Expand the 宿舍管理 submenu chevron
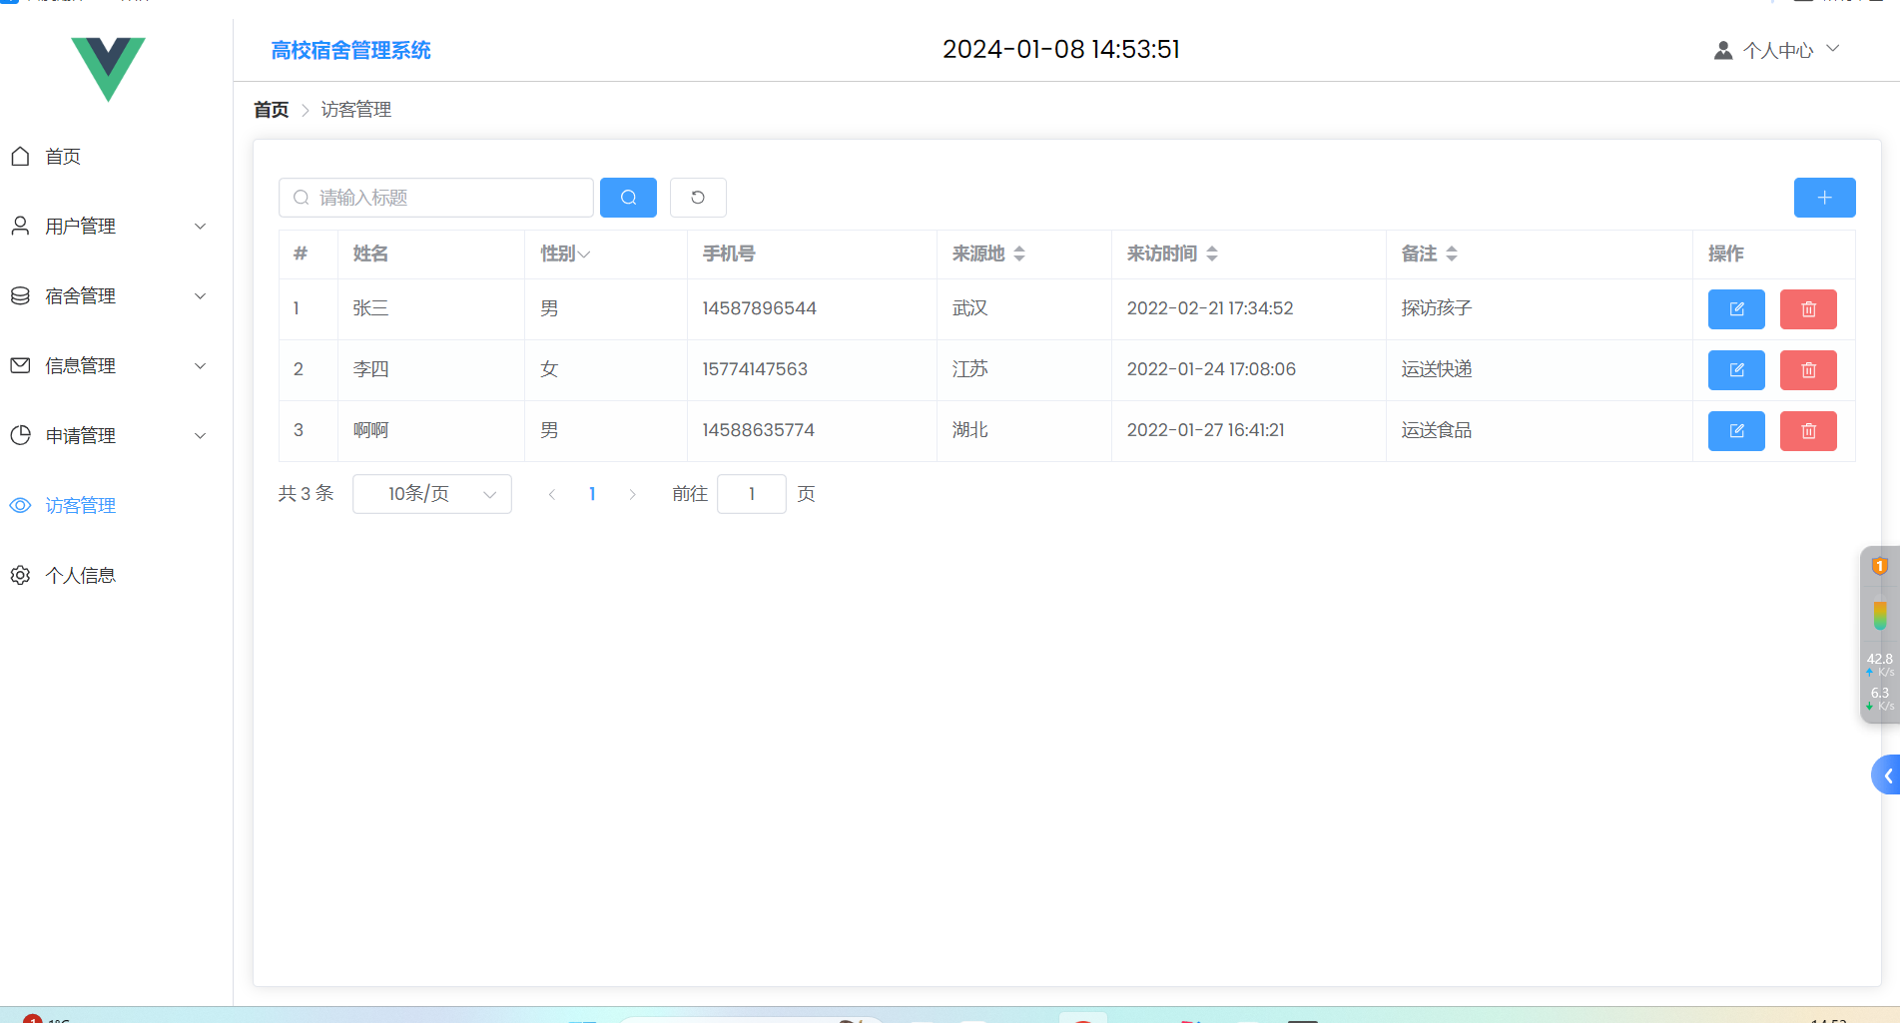Viewport: 1900px width, 1023px height. tap(200, 295)
